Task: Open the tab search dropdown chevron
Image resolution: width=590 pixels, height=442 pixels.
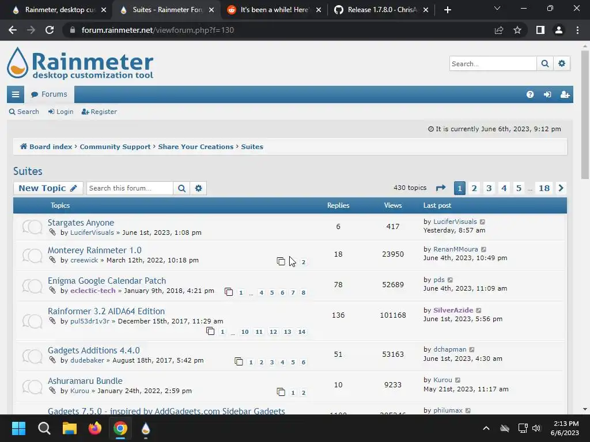Action: pos(497,8)
